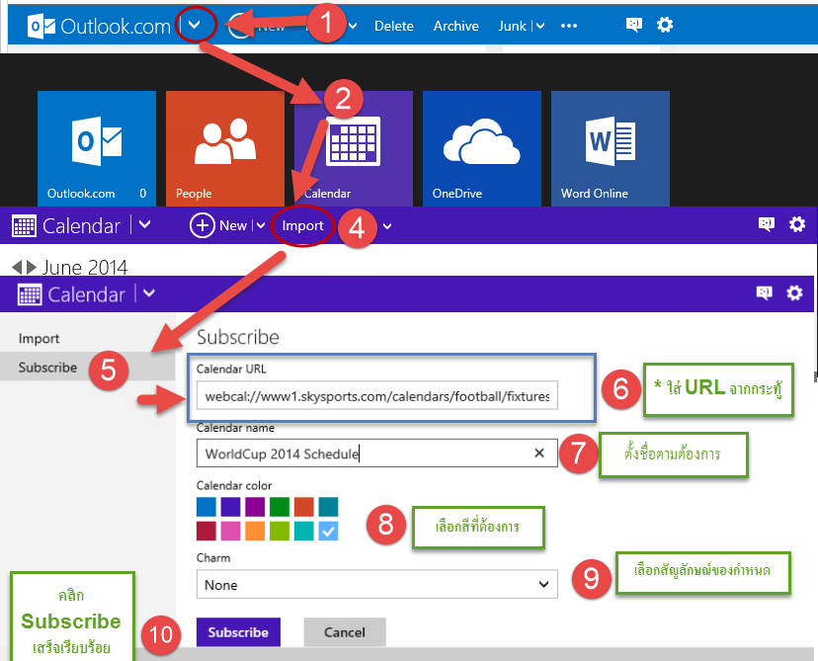The height and width of the screenshot is (661, 818).
Task: Choose the lime green calendar color
Action: [280, 532]
